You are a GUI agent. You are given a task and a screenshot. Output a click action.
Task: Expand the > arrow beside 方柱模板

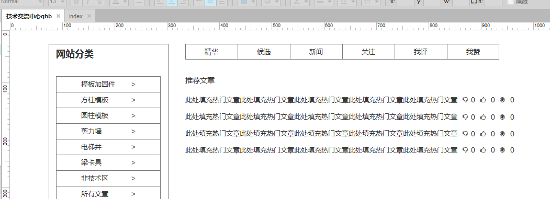(x=133, y=100)
